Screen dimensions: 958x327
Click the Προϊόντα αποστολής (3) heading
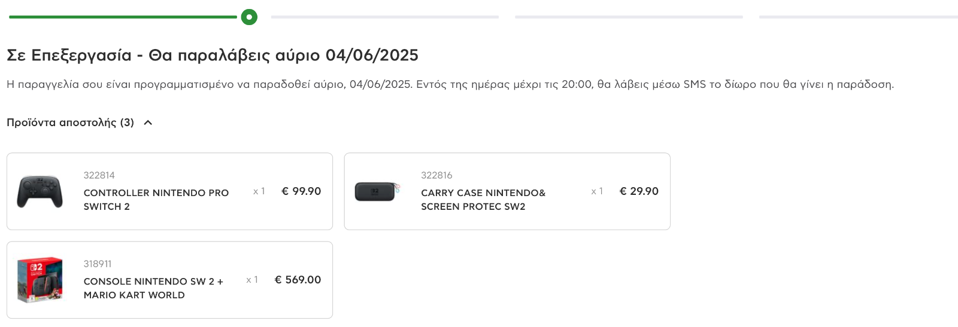coord(70,123)
